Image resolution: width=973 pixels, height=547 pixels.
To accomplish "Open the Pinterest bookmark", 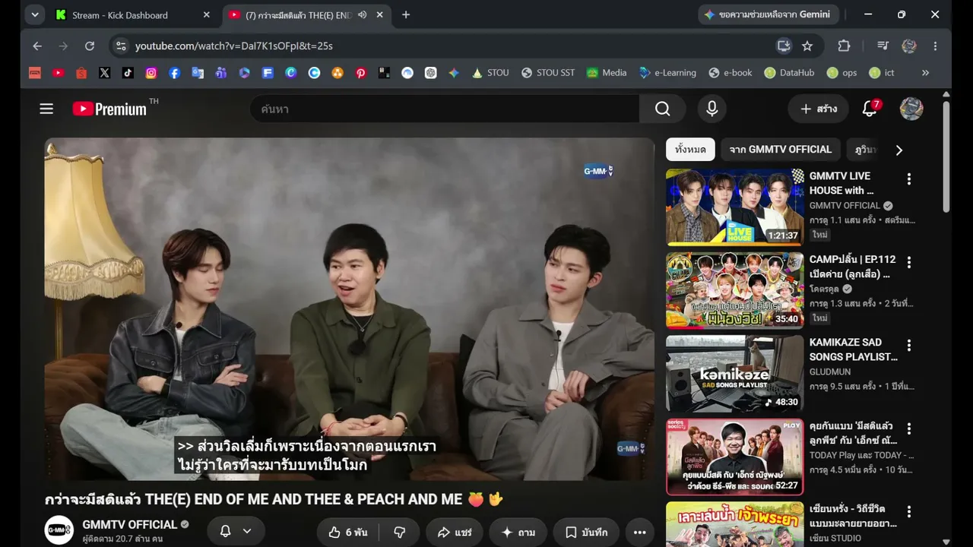I will click(360, 73).
